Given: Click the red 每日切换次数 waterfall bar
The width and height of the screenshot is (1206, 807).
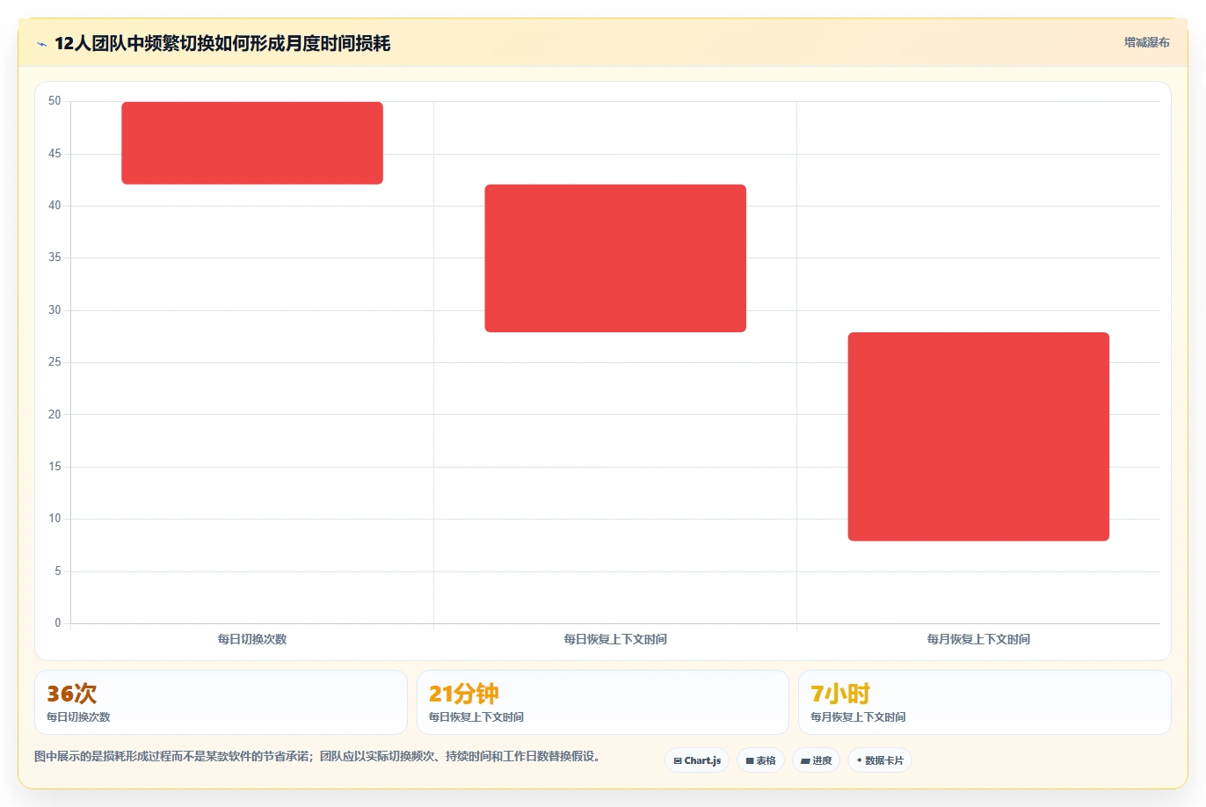Looking at the screenshot, I should pyautogui.click(x=252, y=143).
